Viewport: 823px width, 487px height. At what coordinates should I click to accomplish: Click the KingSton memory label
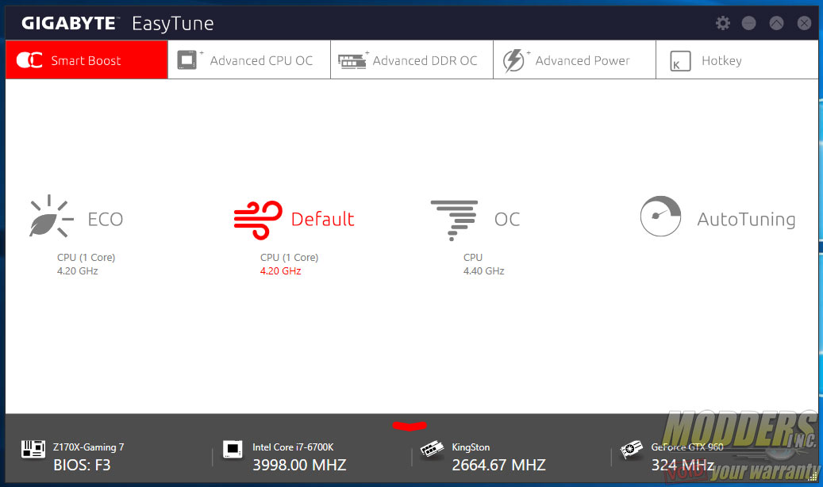pyautogui.click(x=471, y=447)
